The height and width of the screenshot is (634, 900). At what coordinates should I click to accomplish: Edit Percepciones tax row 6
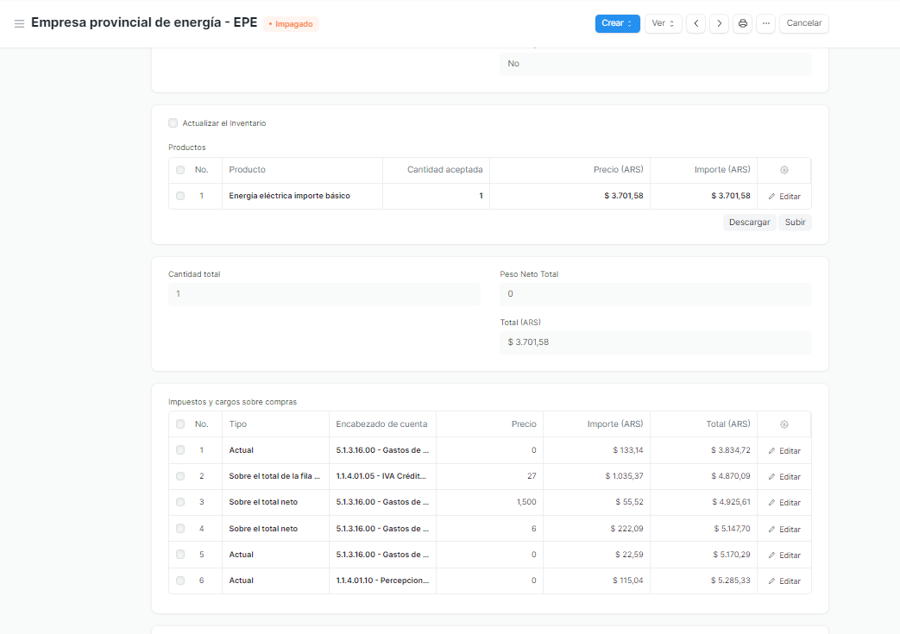tap(784, 581)
